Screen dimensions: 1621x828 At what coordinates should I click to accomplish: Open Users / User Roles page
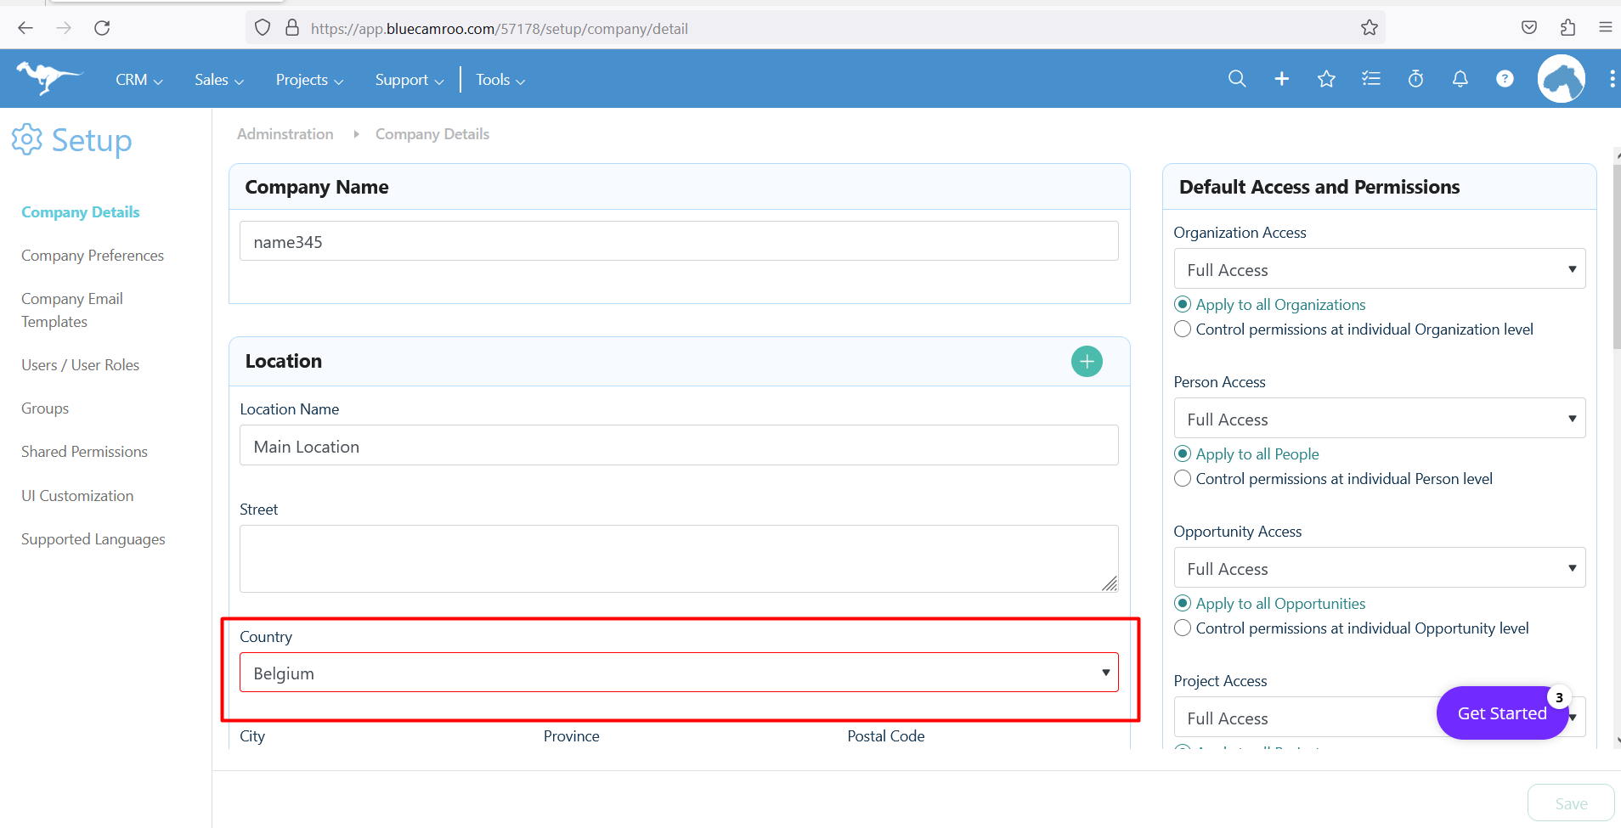click(x=80, y=365)
